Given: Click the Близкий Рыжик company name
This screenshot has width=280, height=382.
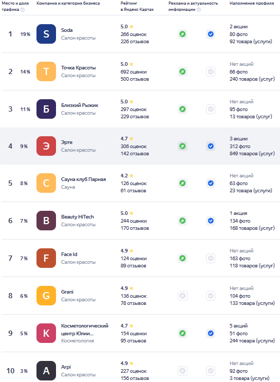Looking at the screenshot, I should [x=80, y=105].
